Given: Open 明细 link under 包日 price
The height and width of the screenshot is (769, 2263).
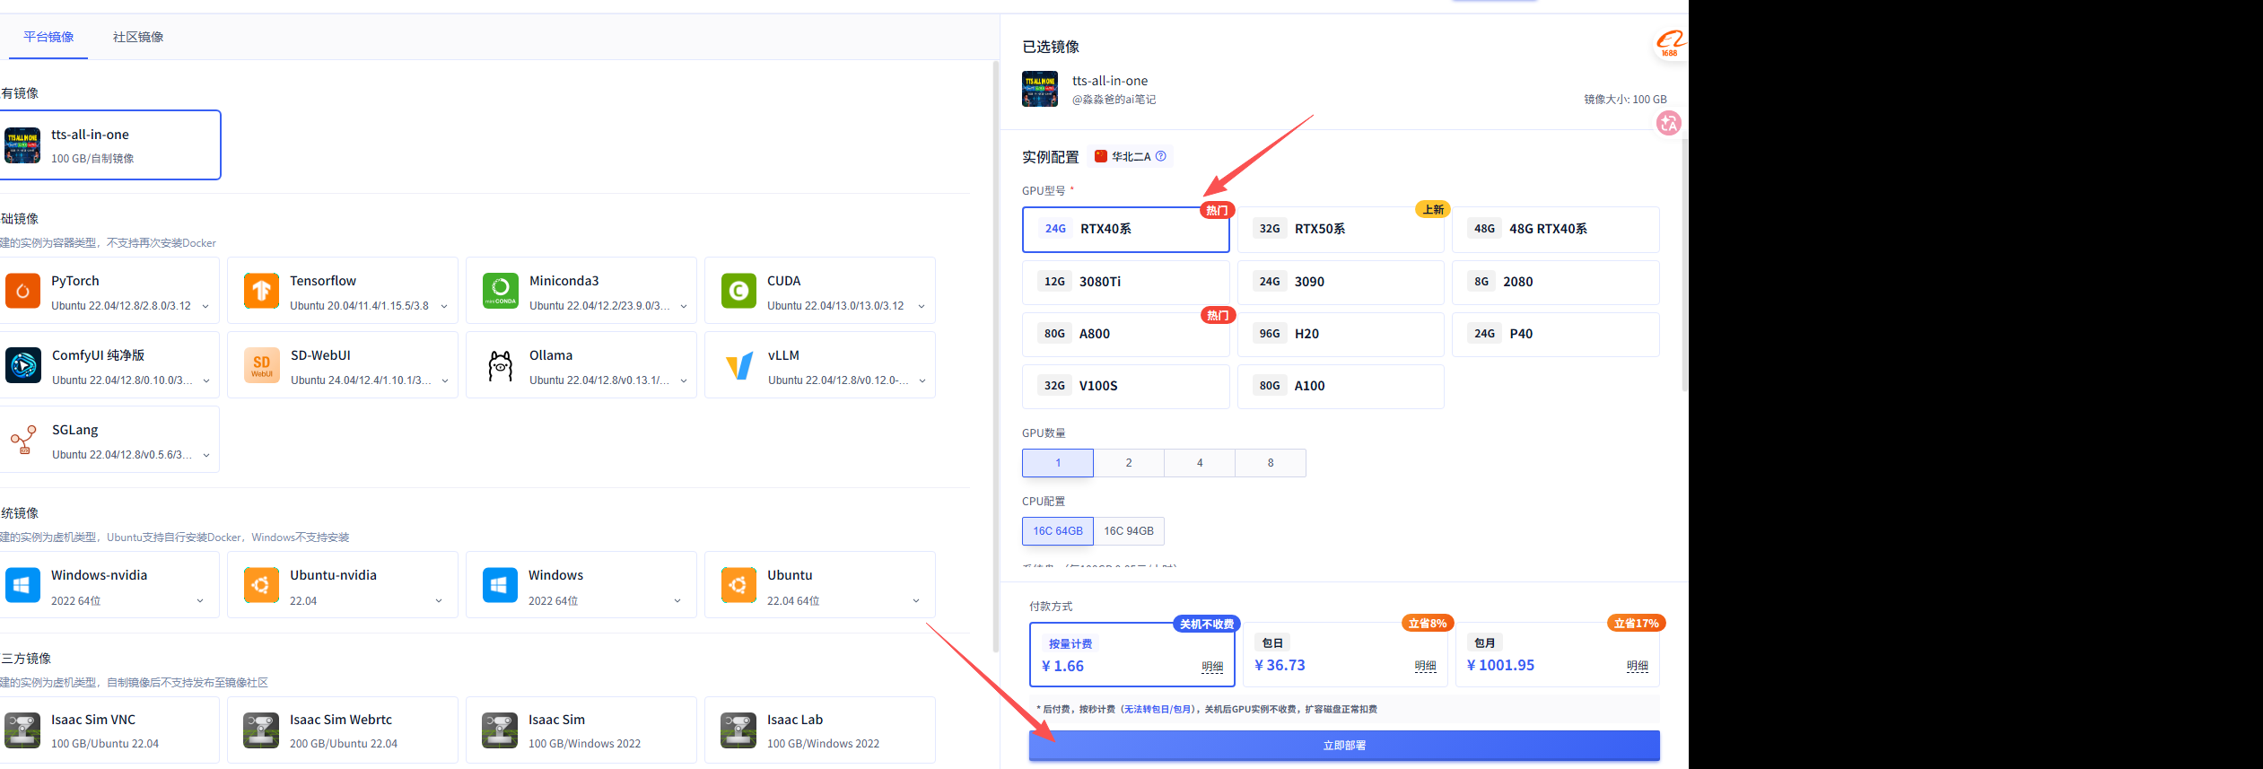Looking at the screenshot, I should [1425, 666].
